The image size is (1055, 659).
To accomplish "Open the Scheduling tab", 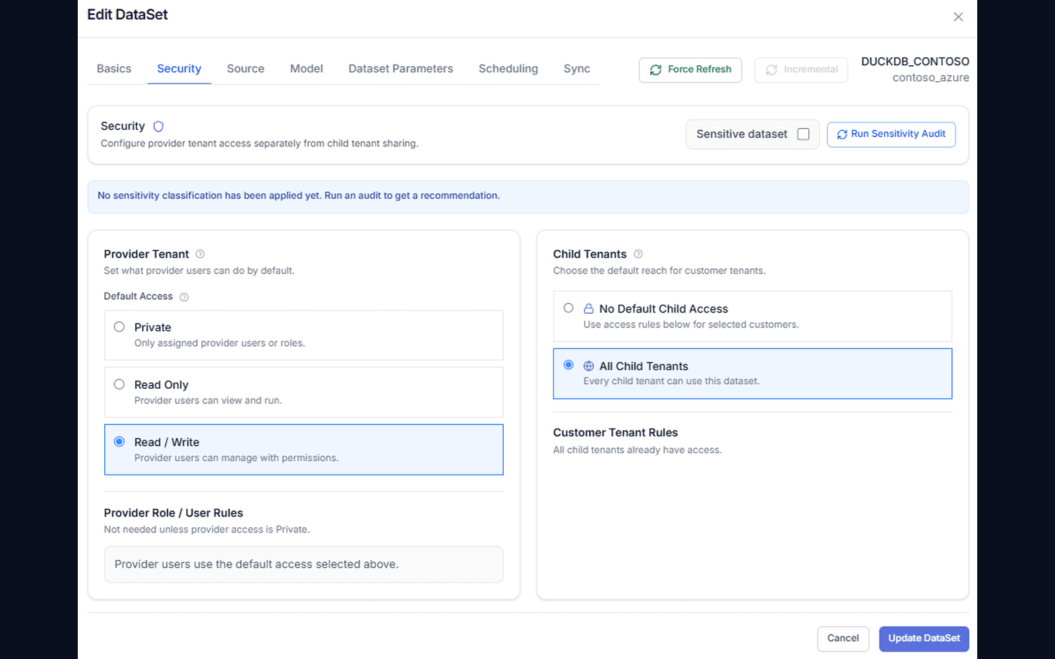I will [508, 69].
